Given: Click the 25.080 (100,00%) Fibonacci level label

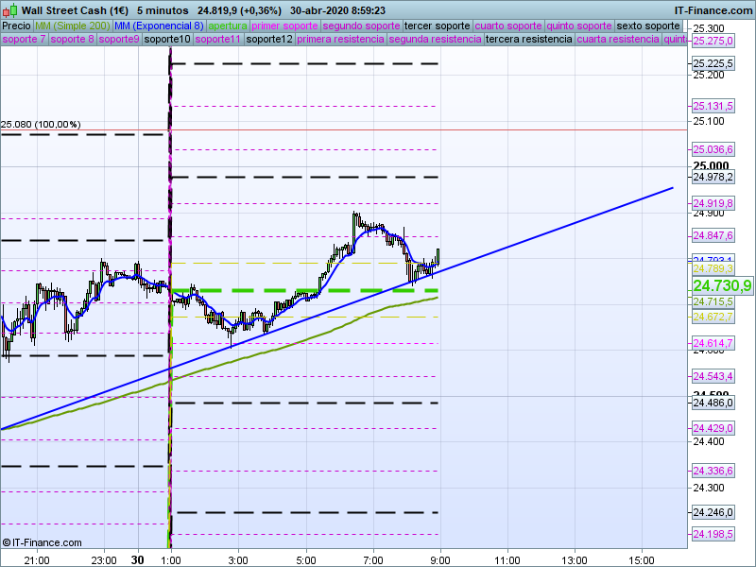Looking at the screenshot, I should tap(41, 124).
